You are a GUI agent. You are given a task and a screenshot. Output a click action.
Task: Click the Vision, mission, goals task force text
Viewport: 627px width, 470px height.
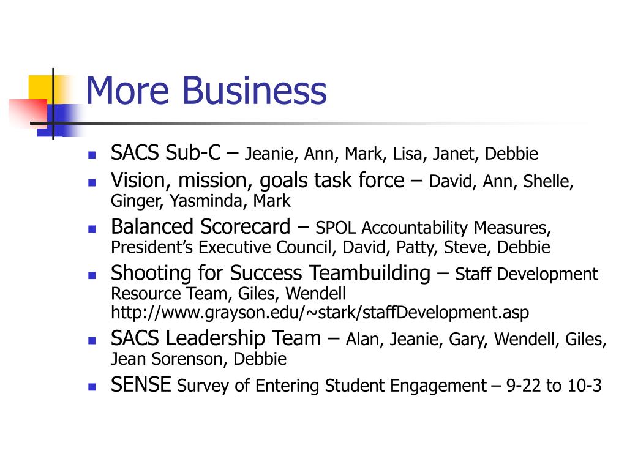coord(258,181)
